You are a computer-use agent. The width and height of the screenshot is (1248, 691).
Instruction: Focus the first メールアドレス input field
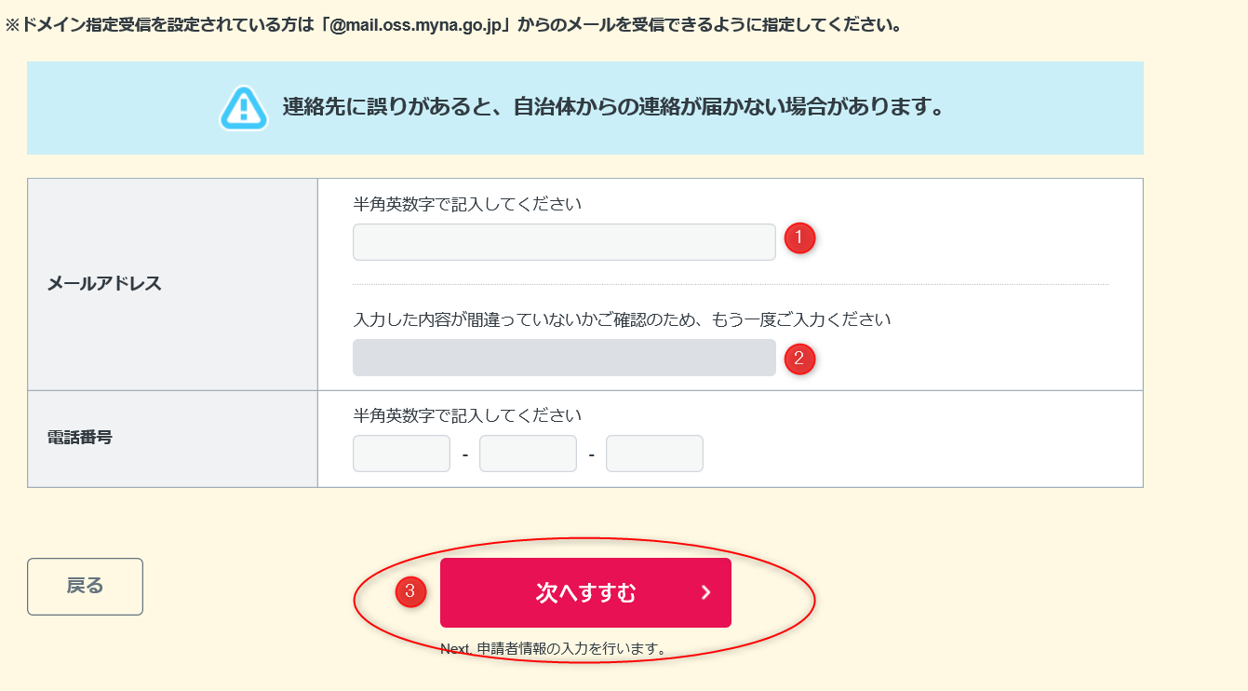[564, 242]
